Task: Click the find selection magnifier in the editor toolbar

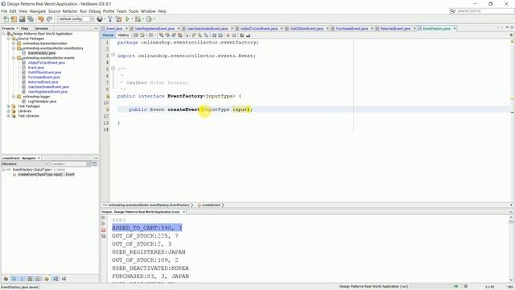Action: tap(161, 35)
